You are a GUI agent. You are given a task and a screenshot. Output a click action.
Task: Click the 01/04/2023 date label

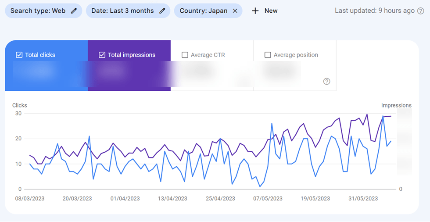pos(125,198)
